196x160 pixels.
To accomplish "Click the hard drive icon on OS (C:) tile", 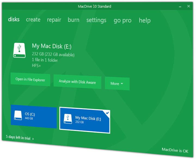I will click(18, 115).
